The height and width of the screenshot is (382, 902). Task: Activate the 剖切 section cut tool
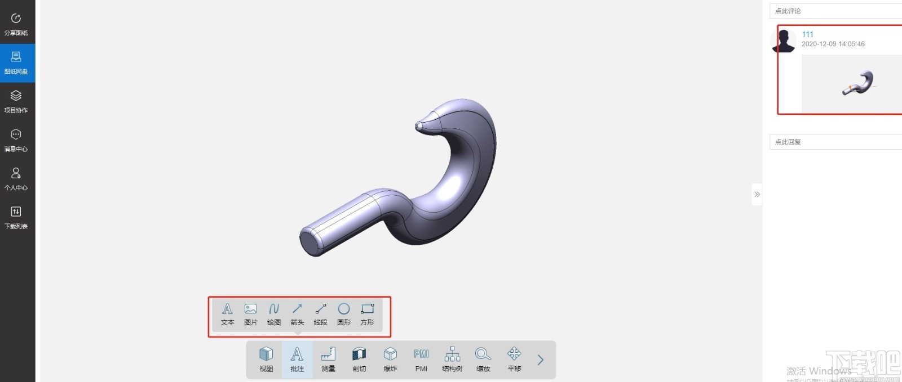pyautogui.click(x=359, y=359)
